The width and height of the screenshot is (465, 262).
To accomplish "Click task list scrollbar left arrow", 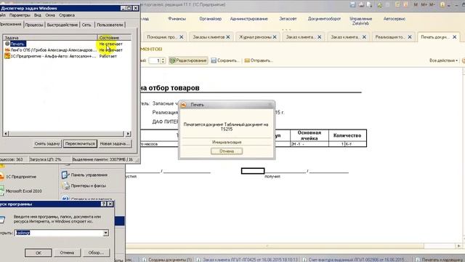I will tap(6, 134).
